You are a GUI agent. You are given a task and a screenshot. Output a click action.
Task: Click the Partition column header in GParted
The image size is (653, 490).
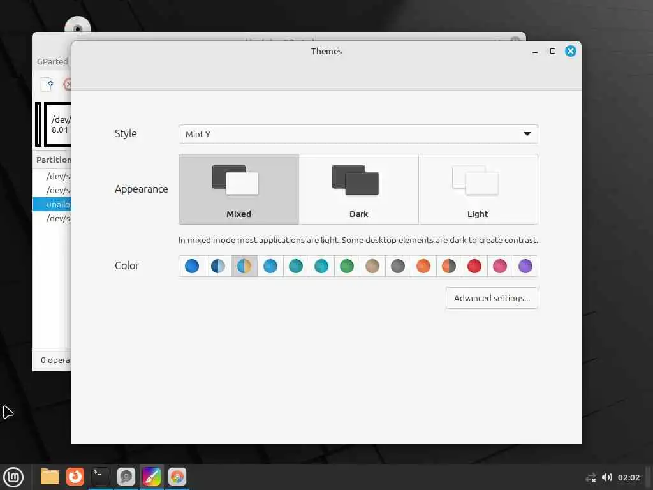tap(54, 160)
